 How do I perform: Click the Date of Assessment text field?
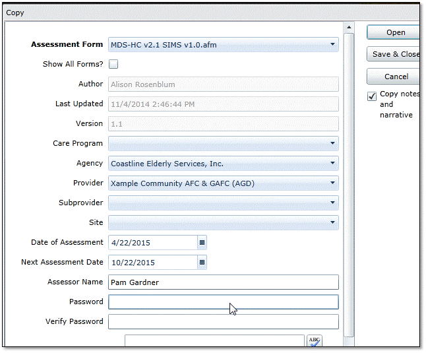[x=152, y=242]
